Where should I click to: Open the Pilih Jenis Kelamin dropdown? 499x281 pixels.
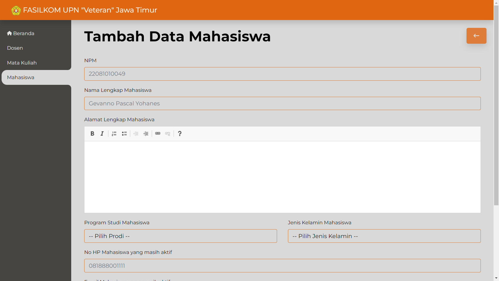tap(384, 236)
